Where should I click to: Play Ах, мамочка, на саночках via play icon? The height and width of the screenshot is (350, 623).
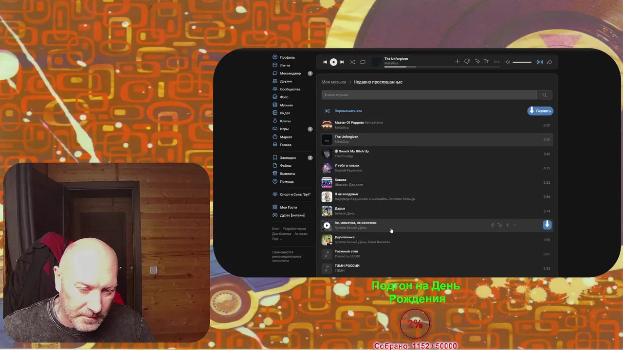(x=327, y=225)
